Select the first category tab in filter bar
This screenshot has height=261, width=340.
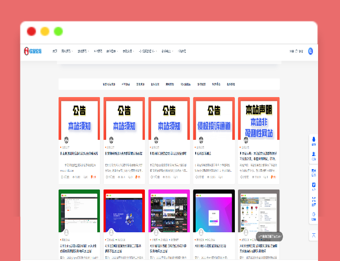[x=108, y=84]
